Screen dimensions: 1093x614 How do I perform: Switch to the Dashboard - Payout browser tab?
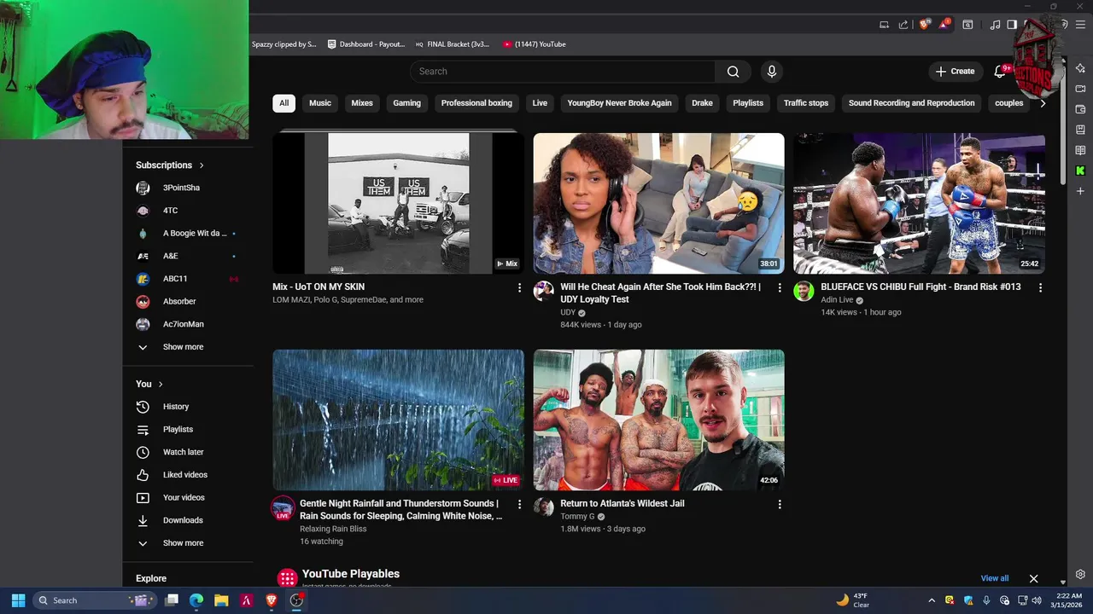[x=366, y=44]
